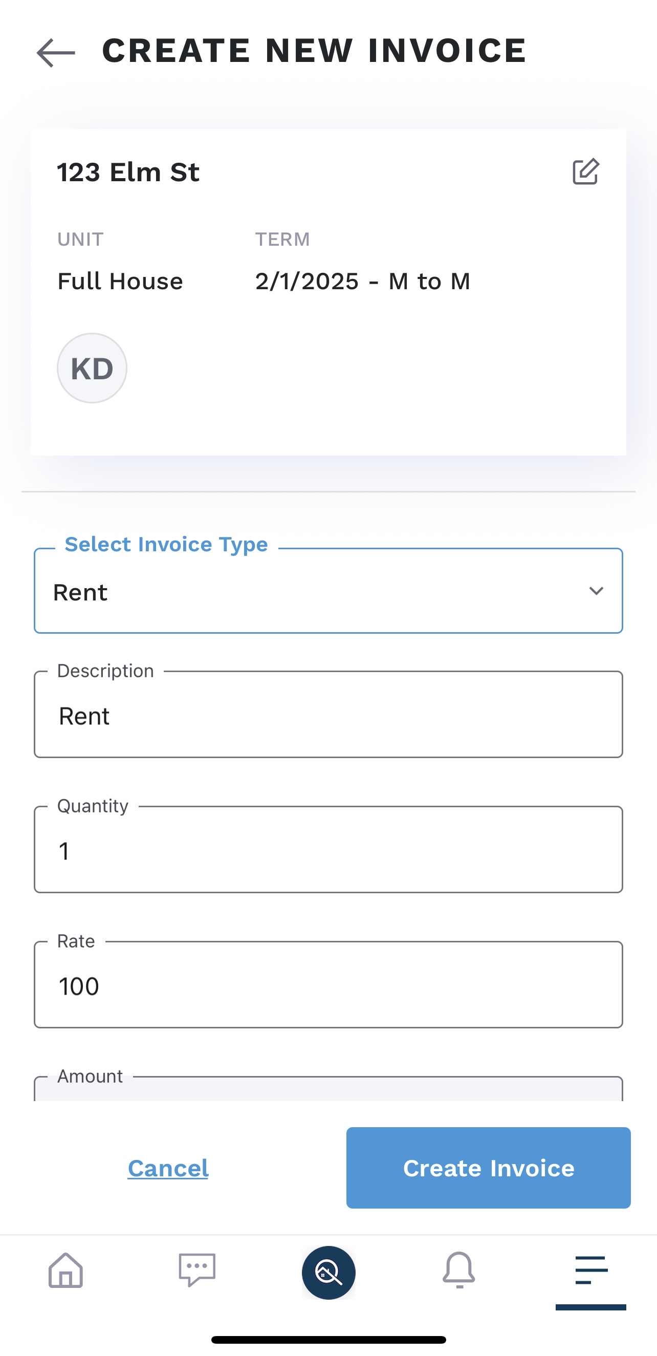
Task: Tap the Rate field showing 100
Action: [x=328, y=985]
